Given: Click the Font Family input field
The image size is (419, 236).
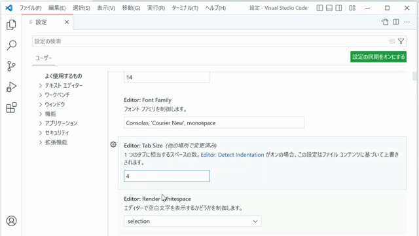Looking at the screenshot, I should coord(214,123).
